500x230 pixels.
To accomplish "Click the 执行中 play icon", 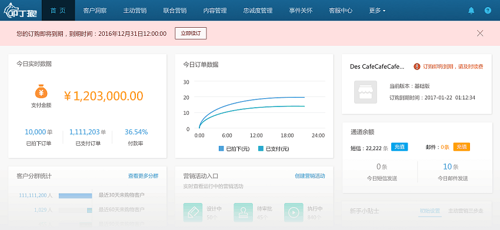I will point(294,212).
